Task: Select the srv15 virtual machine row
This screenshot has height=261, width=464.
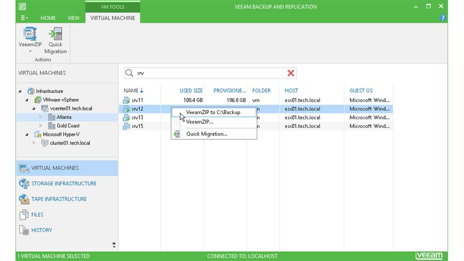Action: tap(257, 126)
